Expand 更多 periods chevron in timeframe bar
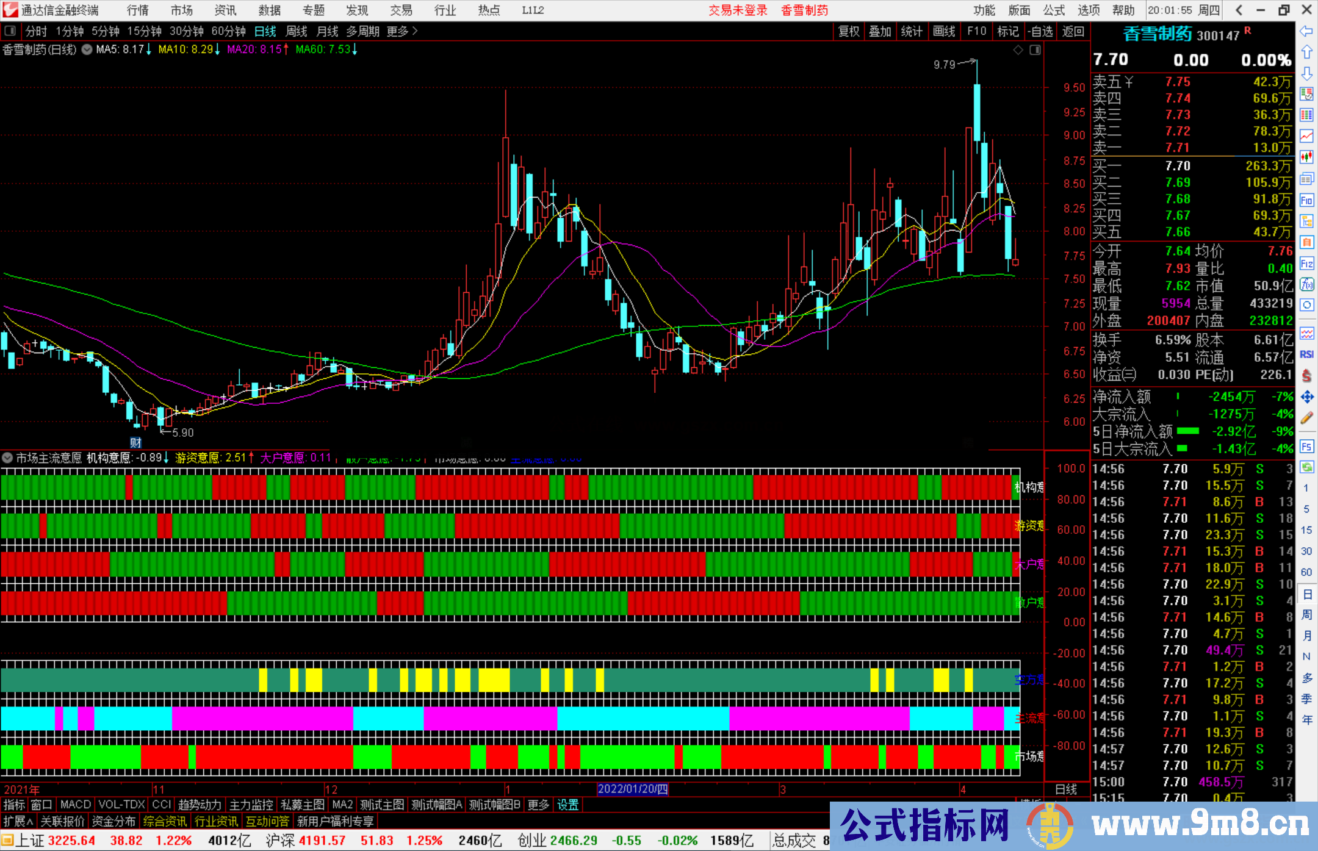Viewport: 1318px width, 851px height. click(415, 31)
